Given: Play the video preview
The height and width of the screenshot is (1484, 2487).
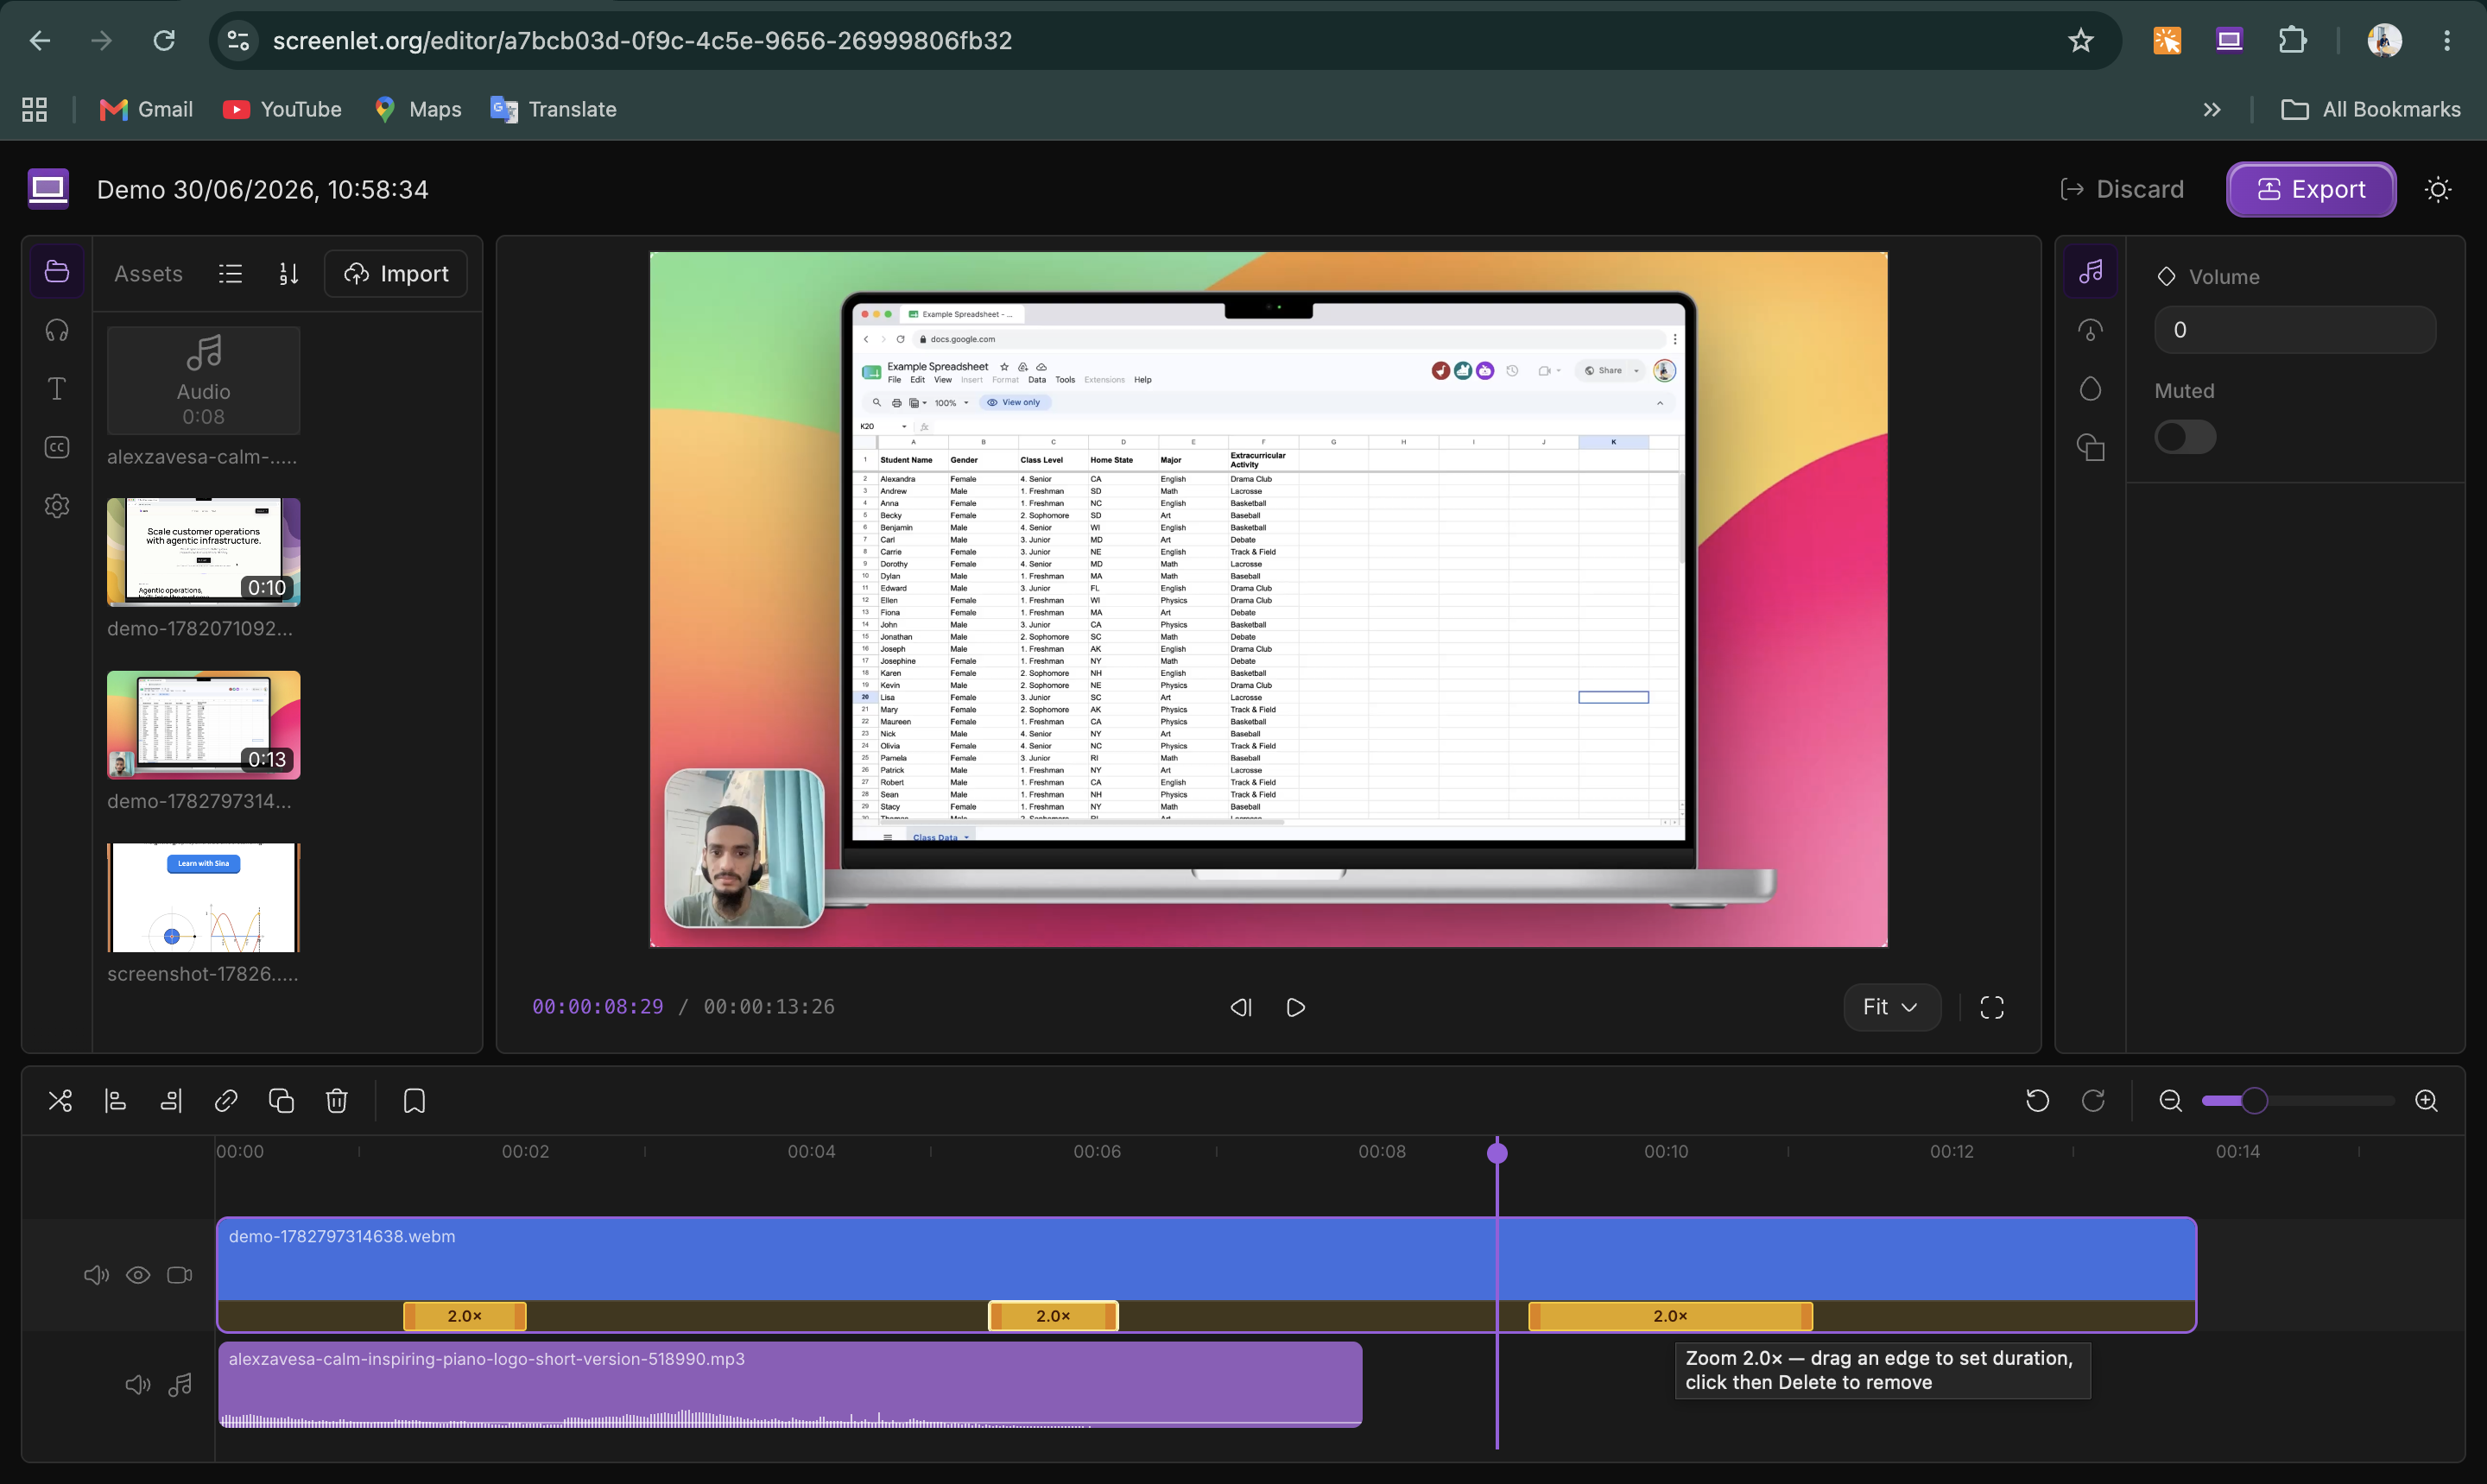Looking at the screenshot, I should point(1295,1007).
